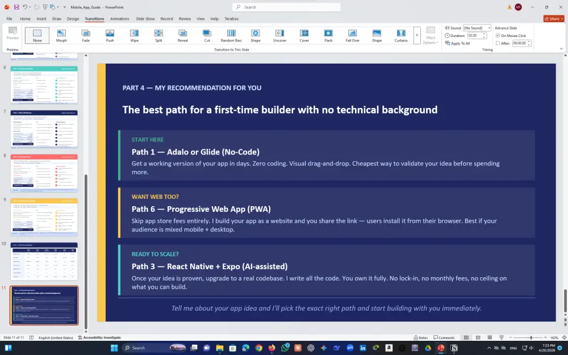Apply the Fade transition
Image resolution: width=568 pixels, height=355 pixels.
(86, 35)
